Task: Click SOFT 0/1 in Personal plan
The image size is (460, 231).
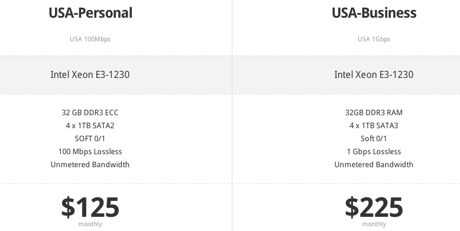Action: click(x=90, y=138)
